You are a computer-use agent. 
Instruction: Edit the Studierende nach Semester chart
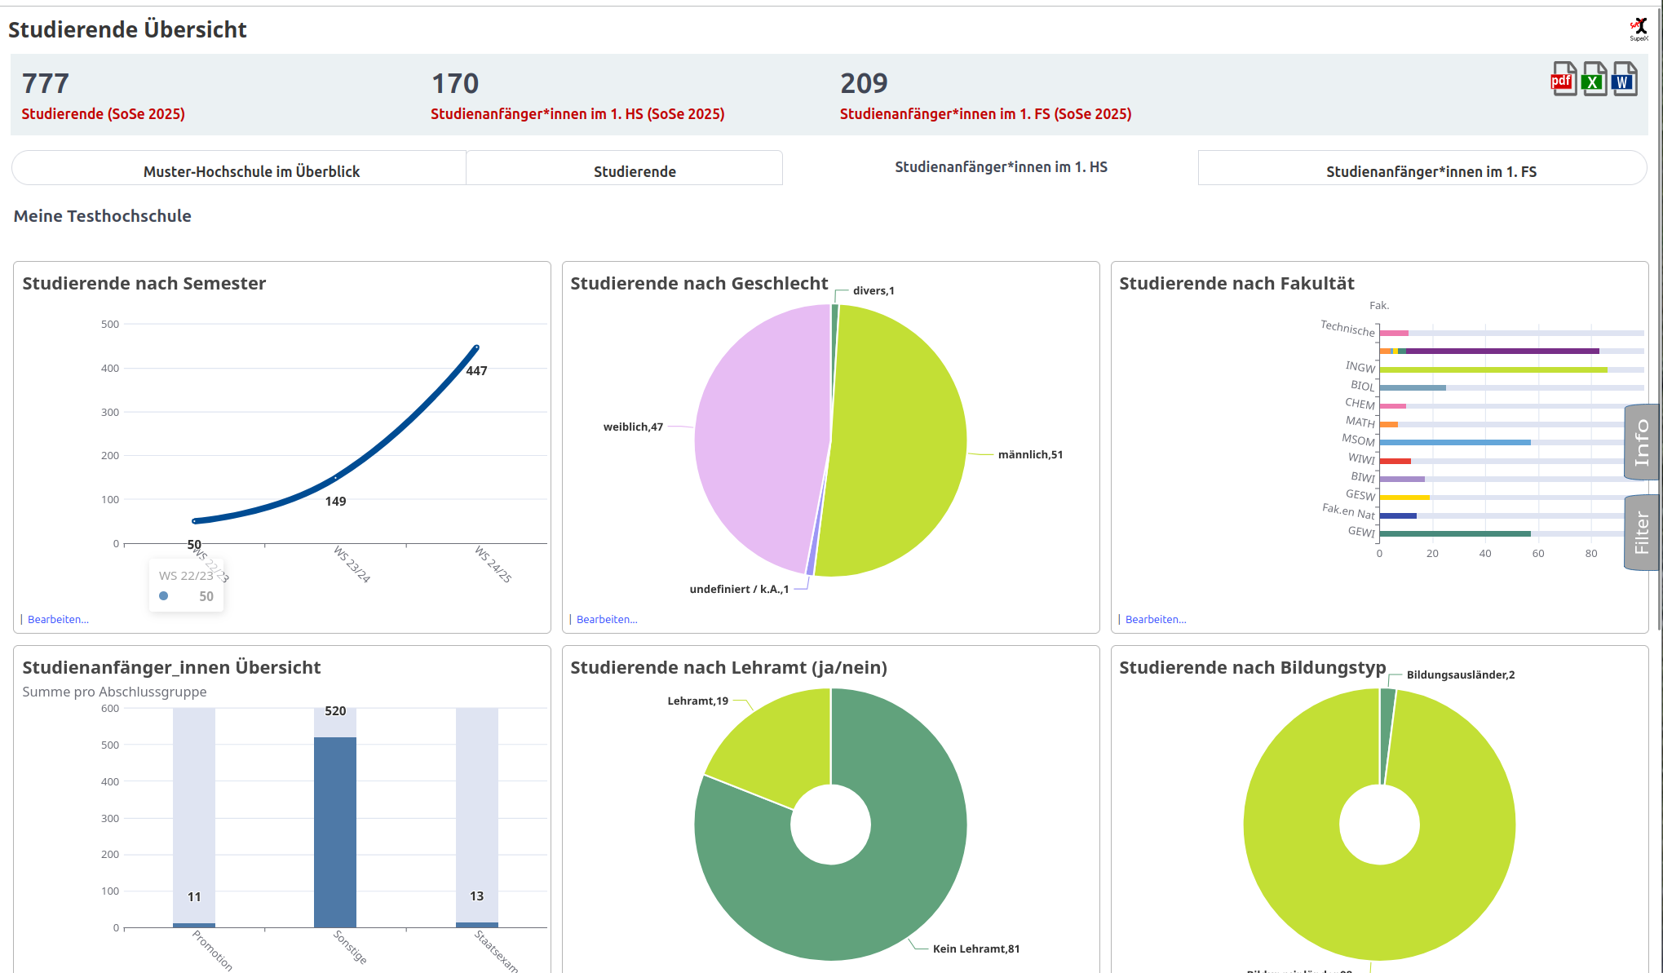(58, 620)
